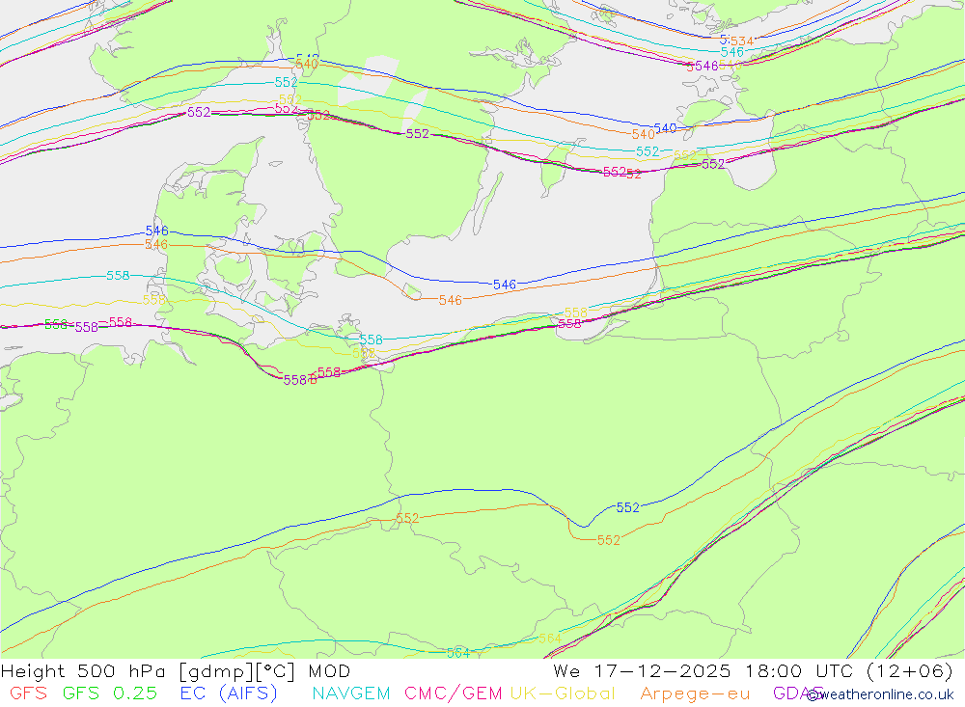Open the weatheronline.co.uk copyright link

click(880, 694)
